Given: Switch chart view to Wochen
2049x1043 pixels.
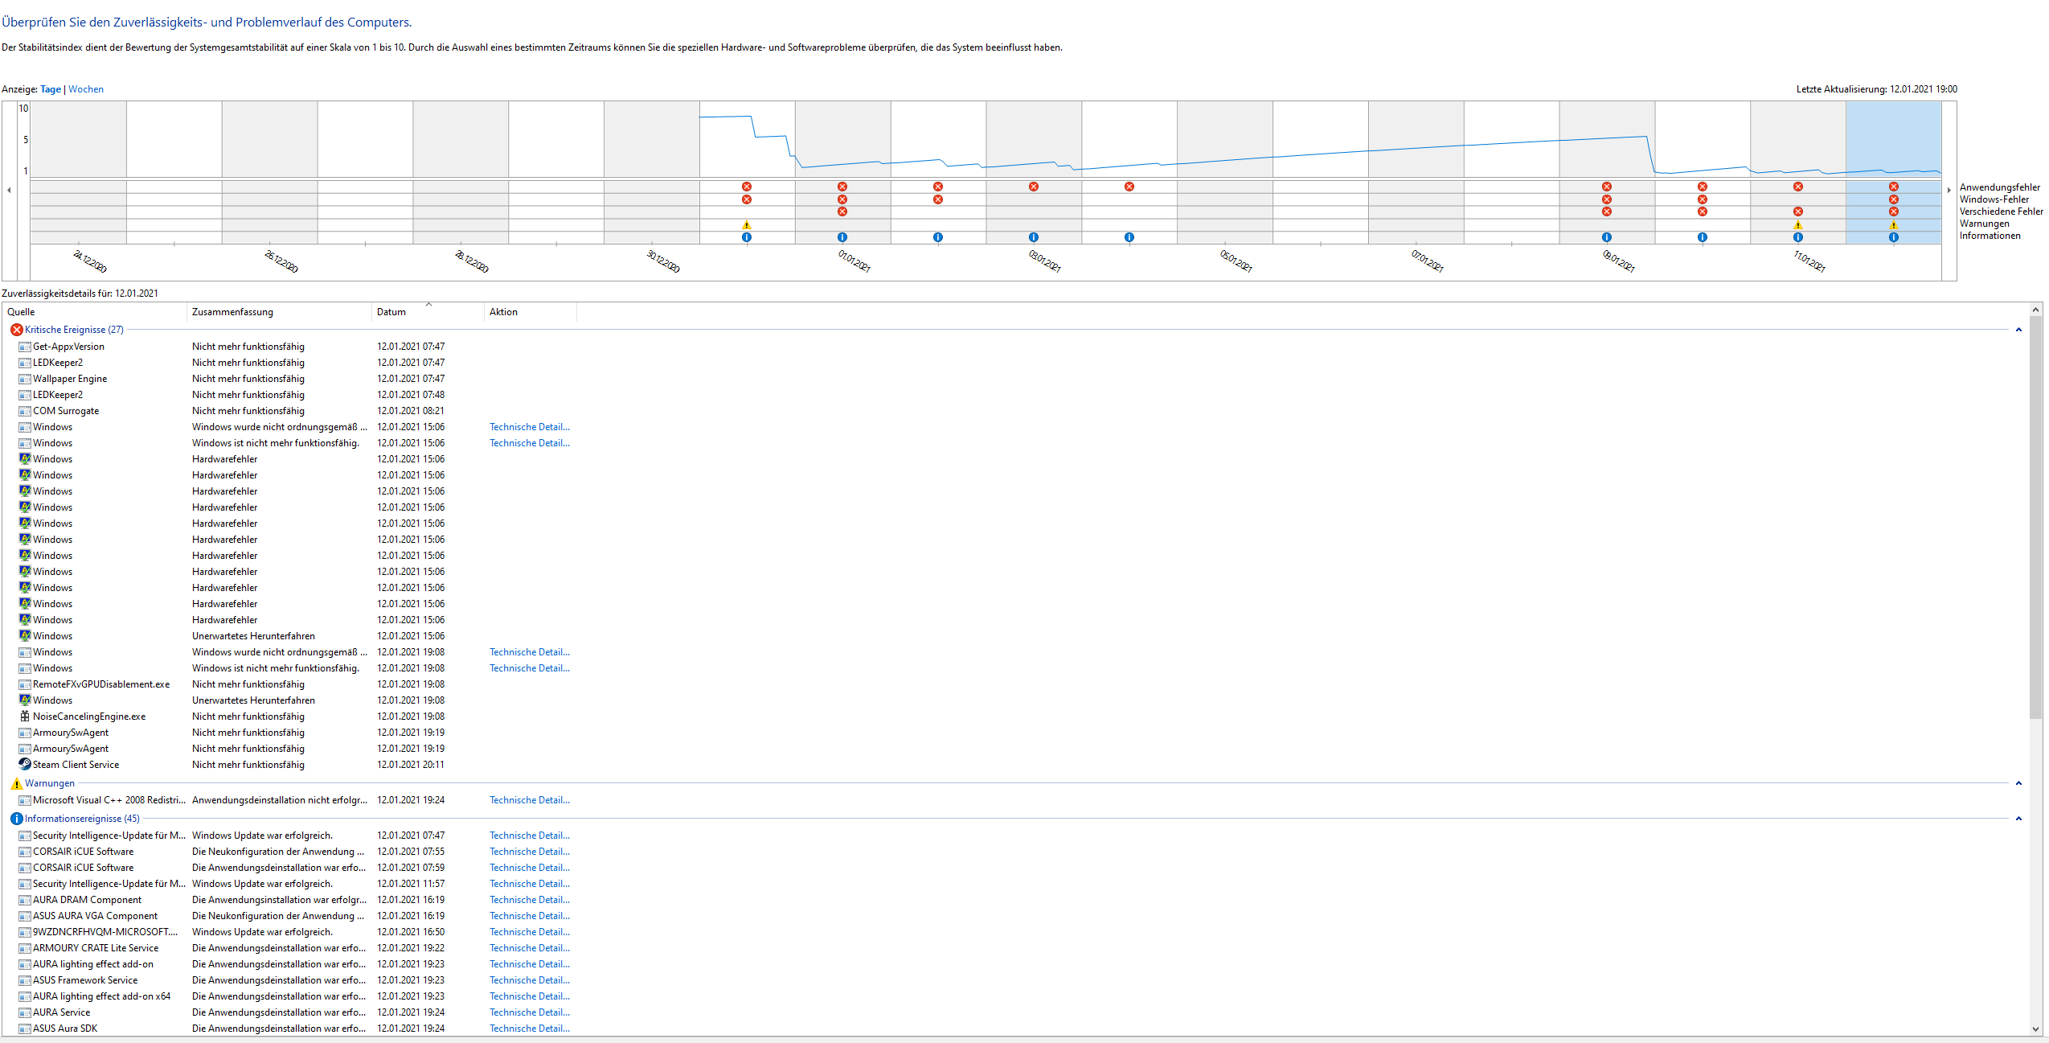Looking at the screenshot, I should (86, 89).
